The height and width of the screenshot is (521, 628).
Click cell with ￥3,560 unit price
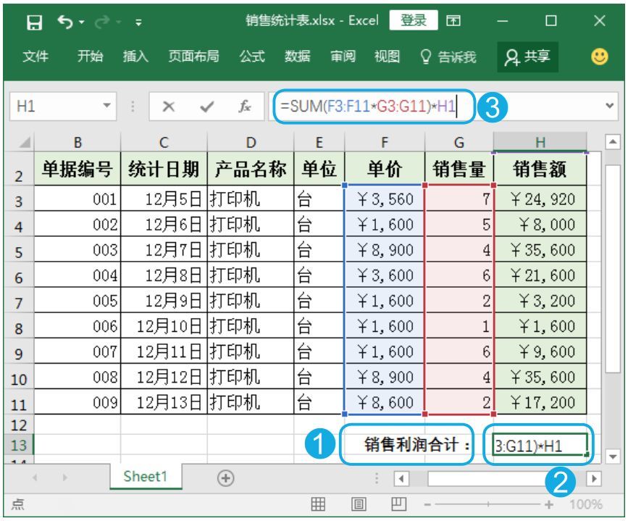pyautogui.click(x=385, y=199)
